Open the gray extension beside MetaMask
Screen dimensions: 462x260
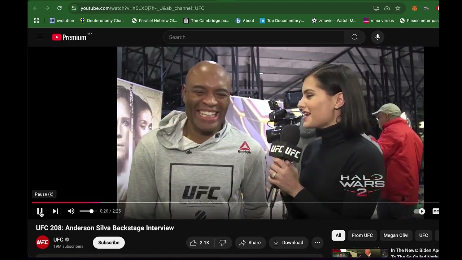tap(427, 8)
